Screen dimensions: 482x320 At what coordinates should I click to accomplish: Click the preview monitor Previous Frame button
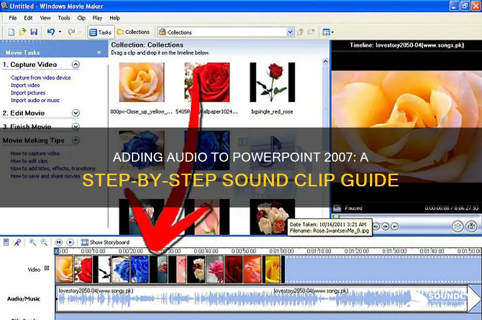[376, 226]
